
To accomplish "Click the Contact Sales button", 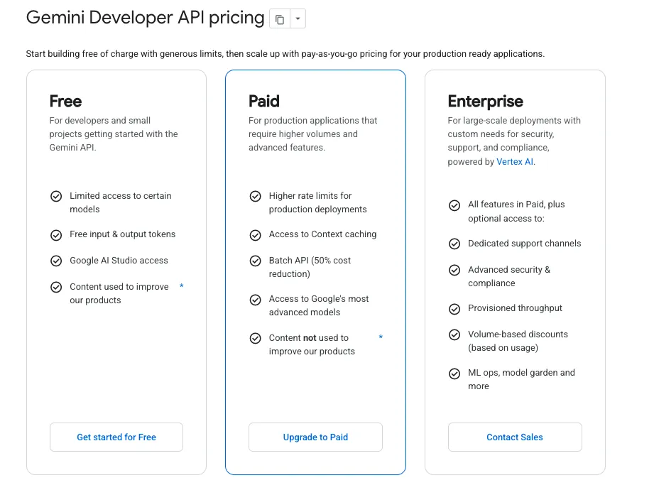I will (515, 437).
